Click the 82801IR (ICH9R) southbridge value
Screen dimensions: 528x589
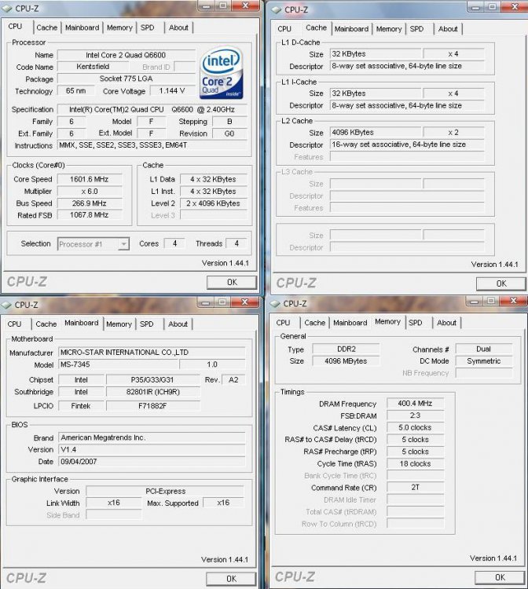point(153,392)
